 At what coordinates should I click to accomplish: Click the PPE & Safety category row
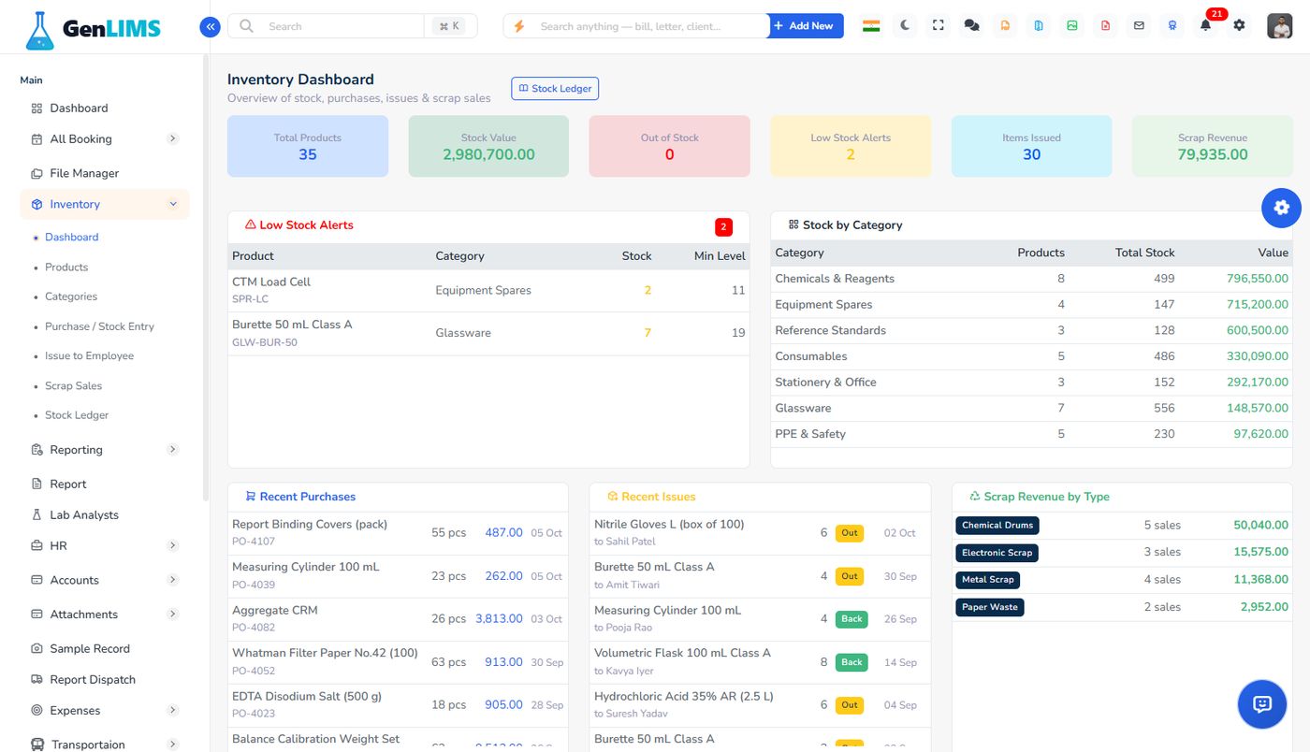coord(1031,434)
